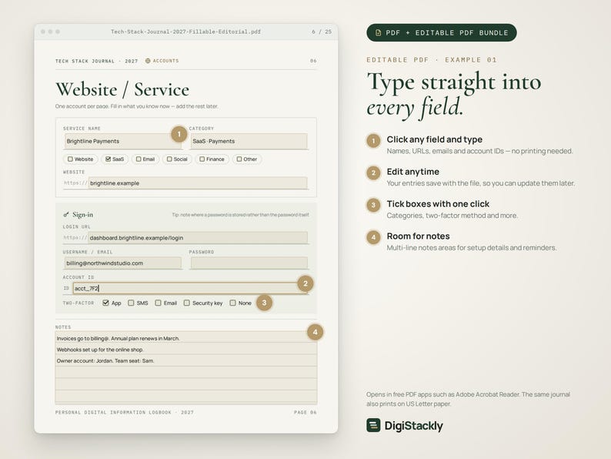Check the None two-factor checkbox
Screen dimensions: 611x459
point(232,303)
